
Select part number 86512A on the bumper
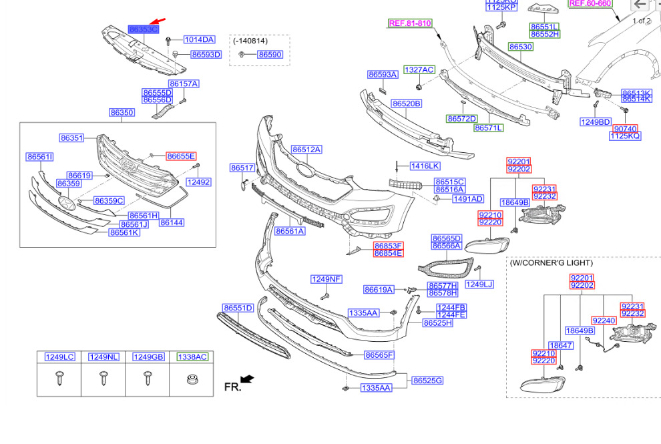click(x=306, y=149)
